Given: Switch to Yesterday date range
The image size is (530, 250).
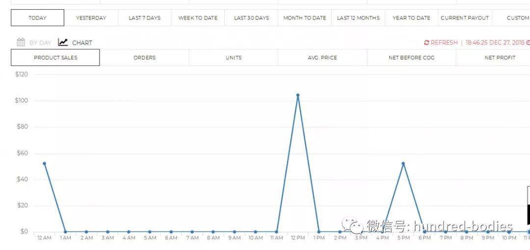Looking at the screenshot, I should pos(91,18).
